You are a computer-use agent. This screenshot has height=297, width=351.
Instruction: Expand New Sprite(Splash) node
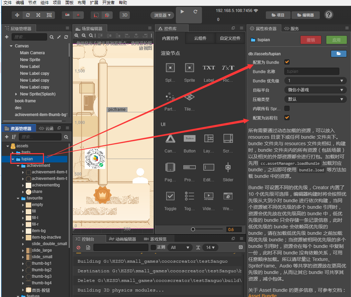point(16,94)
